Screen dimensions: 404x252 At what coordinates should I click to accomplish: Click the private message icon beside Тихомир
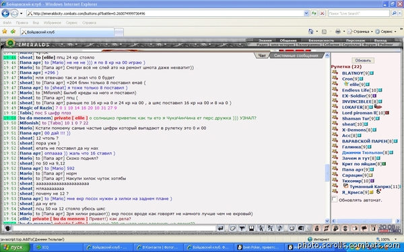(335, 180)
